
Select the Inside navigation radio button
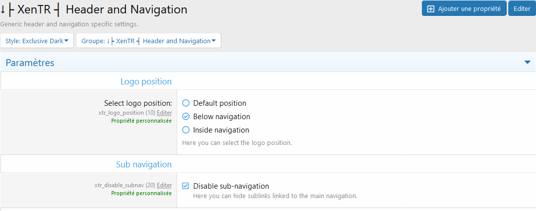(x=186, y=130)
